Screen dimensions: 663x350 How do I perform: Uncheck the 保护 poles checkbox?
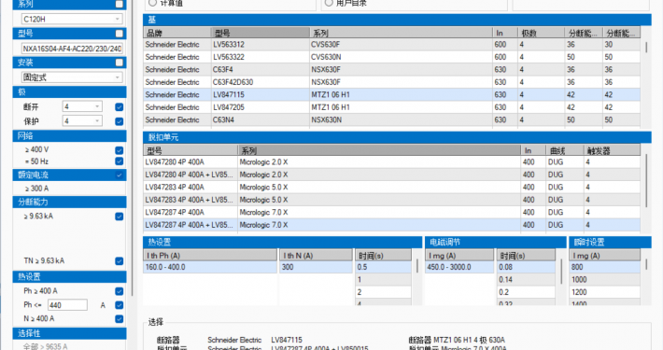tap(120, 121)
